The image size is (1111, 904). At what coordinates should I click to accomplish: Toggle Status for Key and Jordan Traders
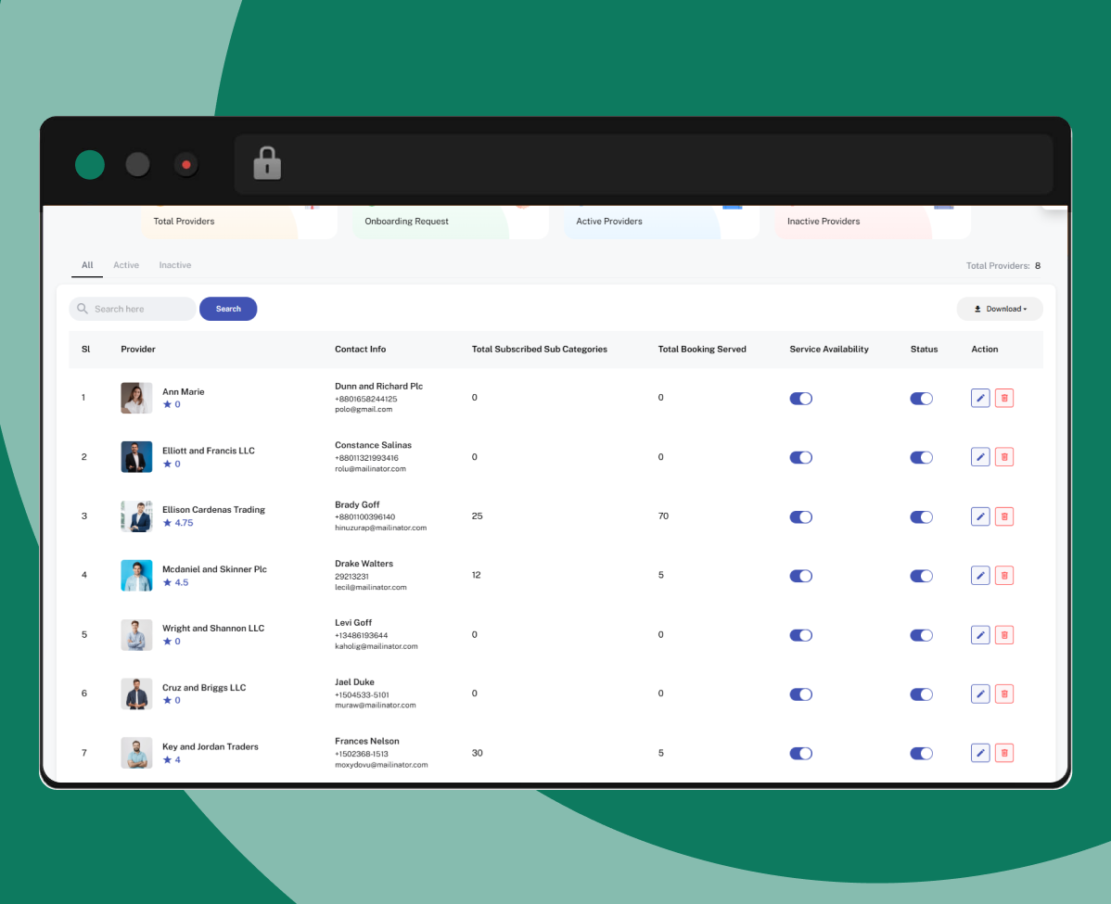tap(921, 754)
